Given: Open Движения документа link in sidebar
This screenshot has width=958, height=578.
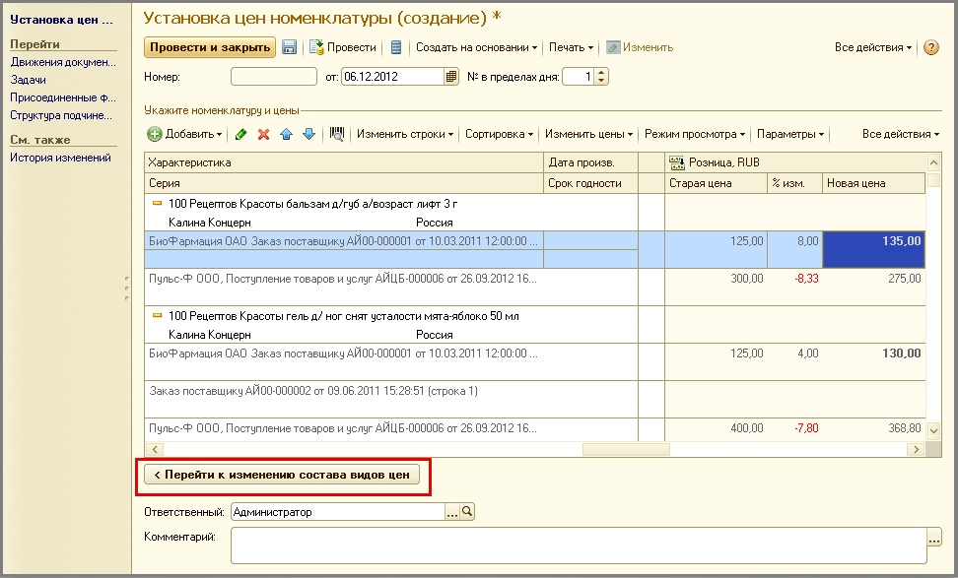Looking at the screenshot, I should 63,62.
